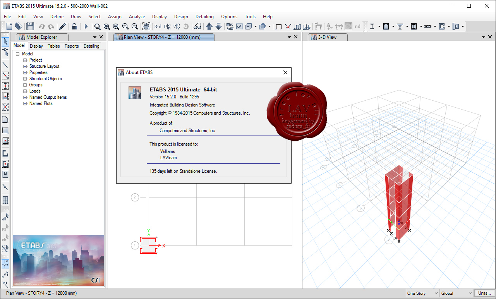Activate the 3-D View tab
Image resolution: width=496 pixels, height=299 pixels.
click(328, 37)
